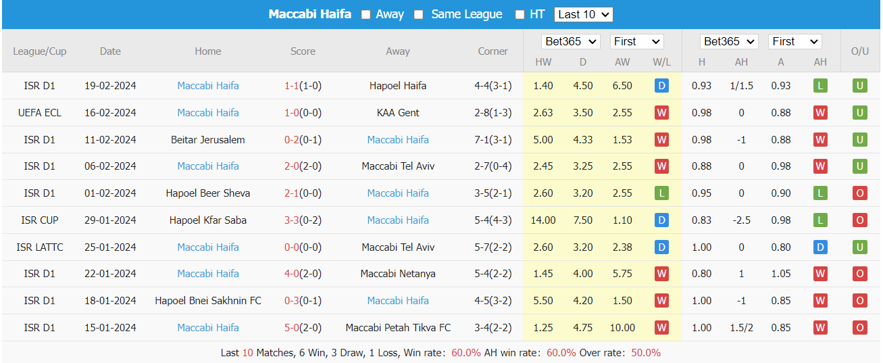Click the red W result badge for Maccabi Netanya match

click(661, 274)
